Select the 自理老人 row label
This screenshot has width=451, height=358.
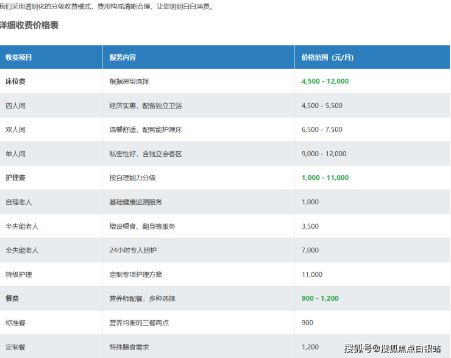18,202
